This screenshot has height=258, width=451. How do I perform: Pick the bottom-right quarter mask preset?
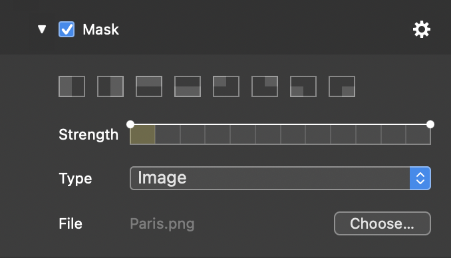pyautogui.click(x=342, y=86)
